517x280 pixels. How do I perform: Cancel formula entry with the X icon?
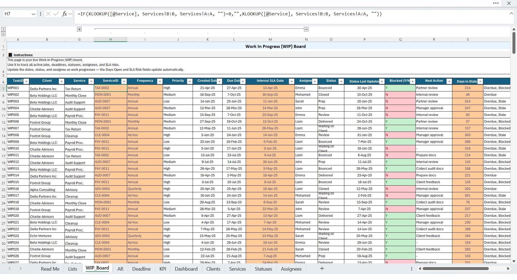click(48, 14)
